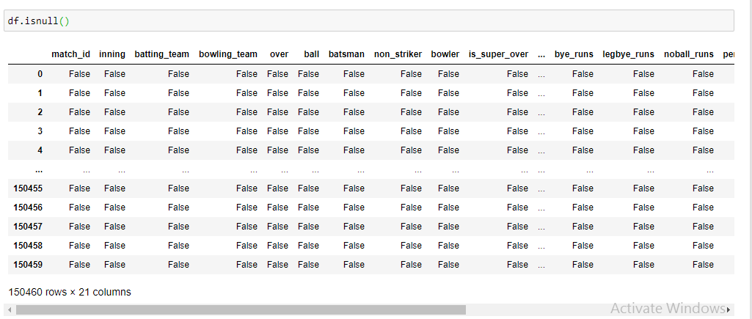Select the over column header

(279, 54)
